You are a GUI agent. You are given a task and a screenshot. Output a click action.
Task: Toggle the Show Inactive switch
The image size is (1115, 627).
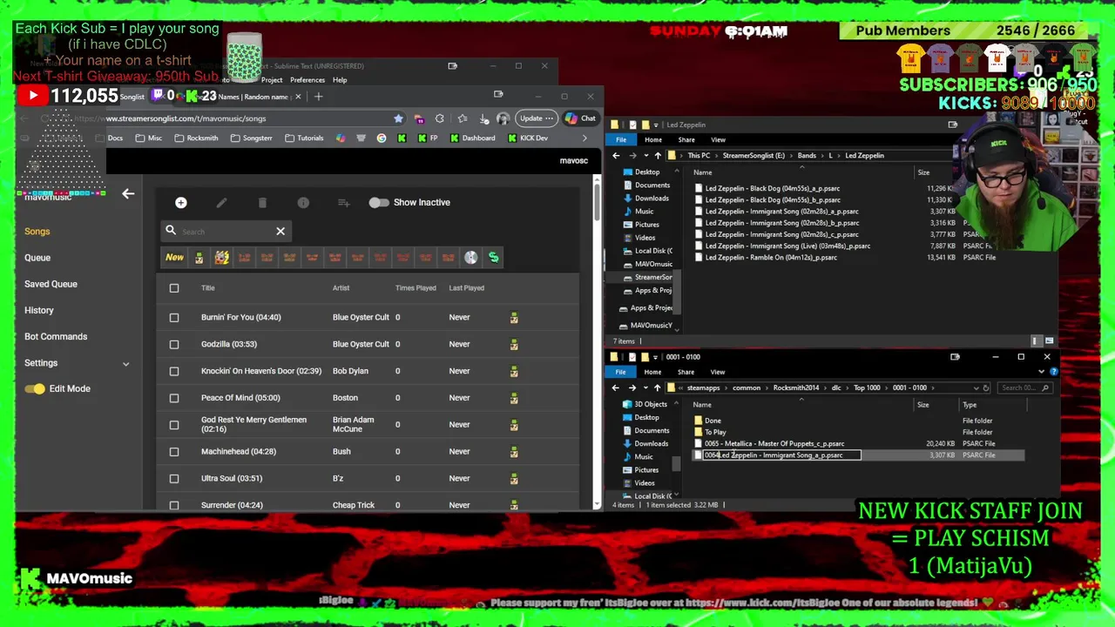[378, 203]
